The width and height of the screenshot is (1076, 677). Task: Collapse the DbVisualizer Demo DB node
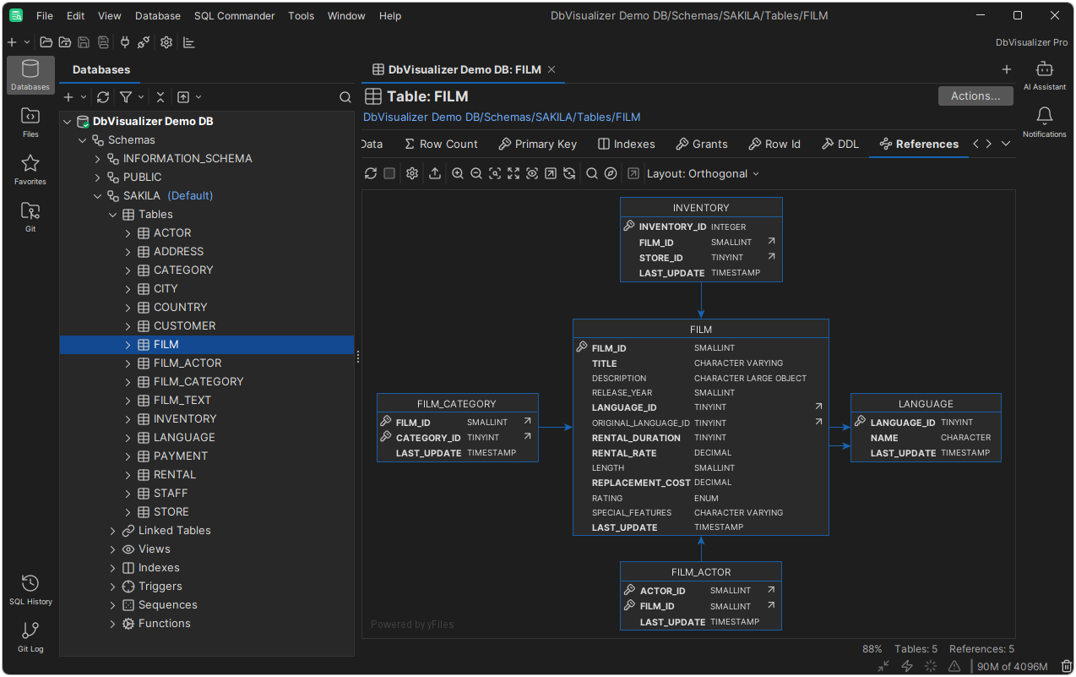68,122
